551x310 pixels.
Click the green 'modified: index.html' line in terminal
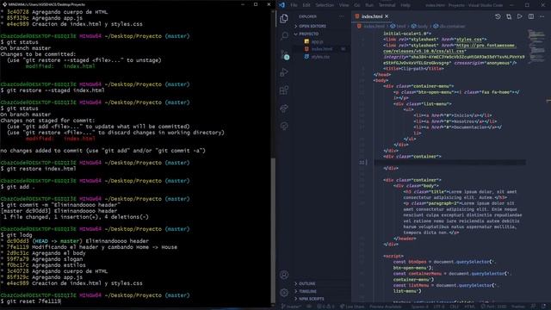60,66
